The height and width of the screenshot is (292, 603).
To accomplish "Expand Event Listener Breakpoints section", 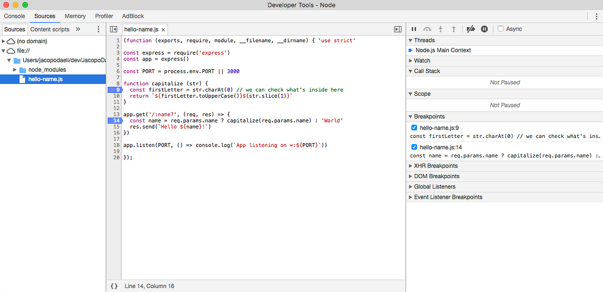I will click(x=410, y=197).
